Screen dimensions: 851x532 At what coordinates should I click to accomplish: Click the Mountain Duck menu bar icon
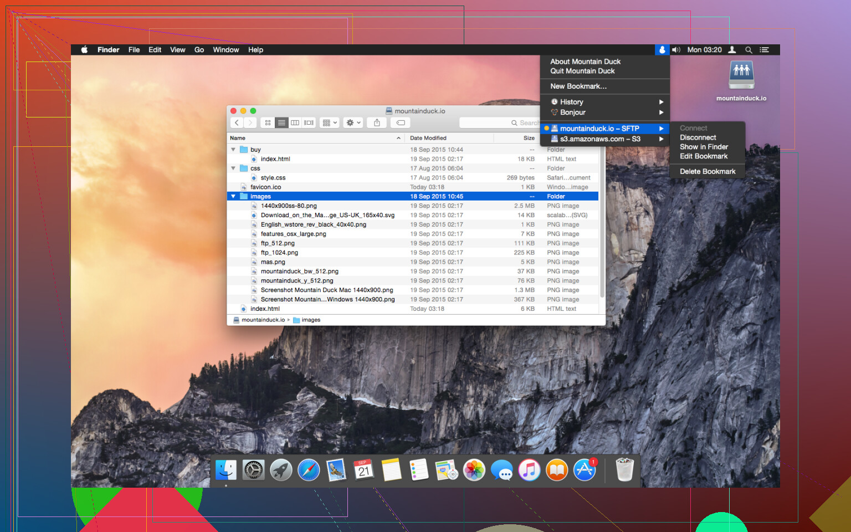pos(662,50)
